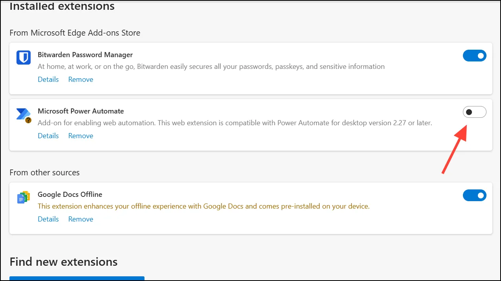Click the Microsoft Power Automate icon
Screen dimensions: 501x281
[x=24, y=115]
